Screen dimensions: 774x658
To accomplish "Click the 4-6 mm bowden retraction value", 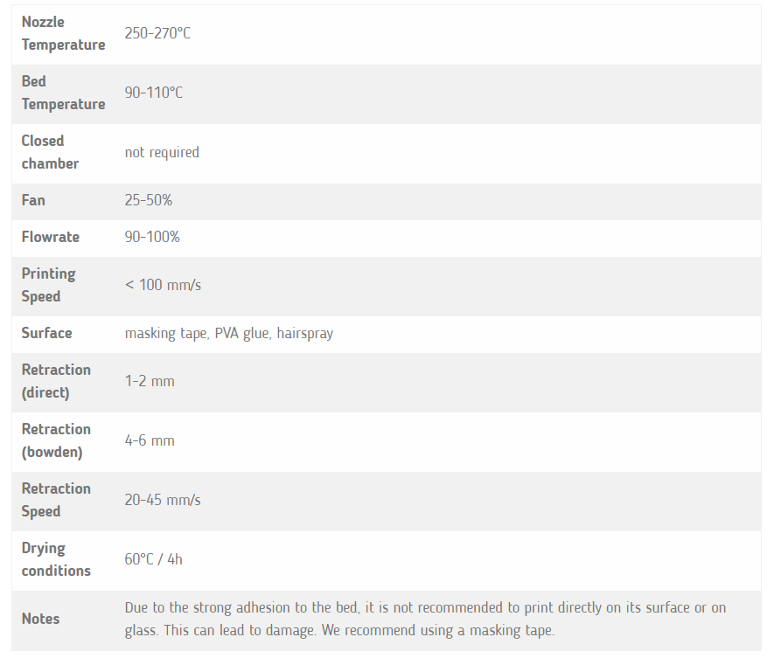I will pos(150,440).
